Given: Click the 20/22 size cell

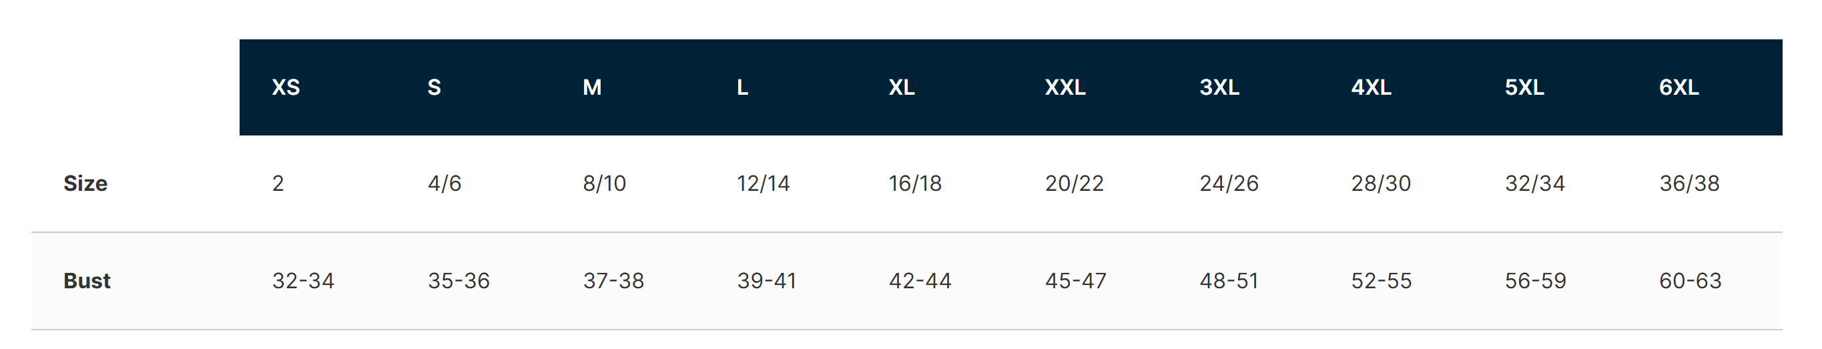Looking at the screenshot, I should tap(1074, 184).
